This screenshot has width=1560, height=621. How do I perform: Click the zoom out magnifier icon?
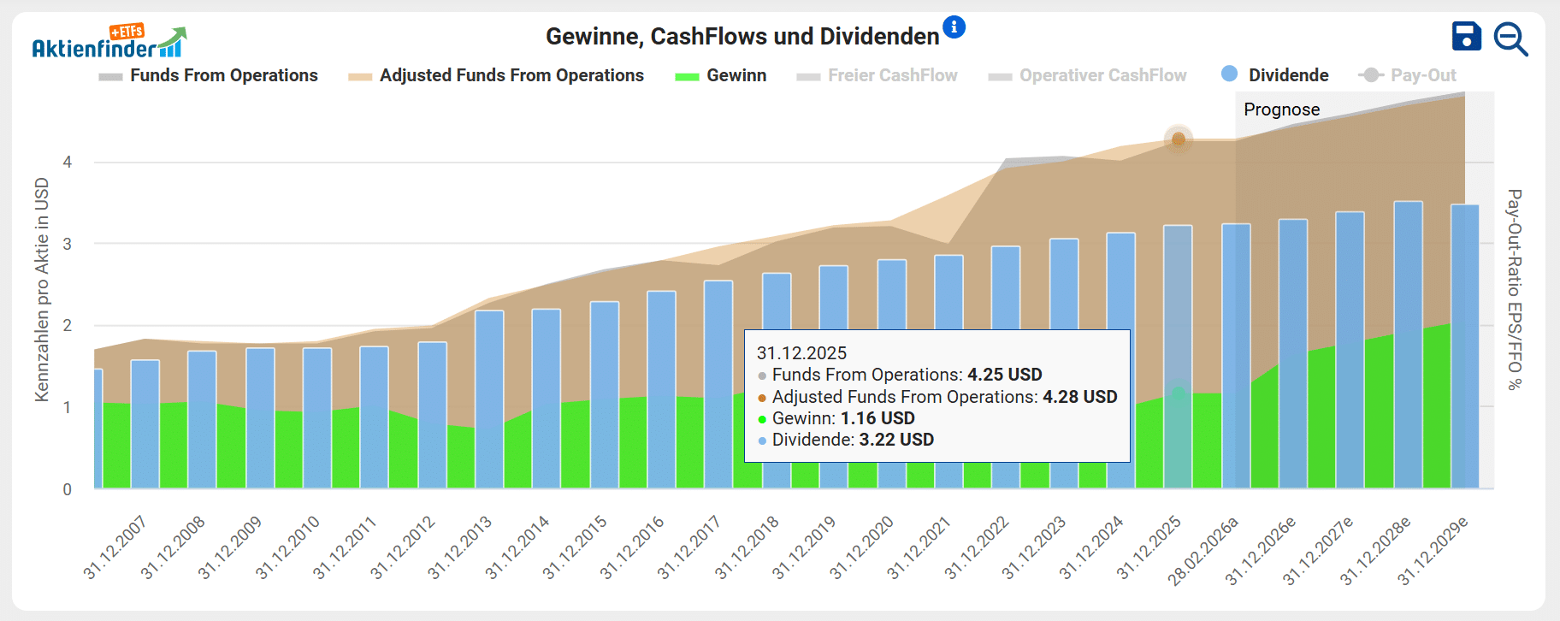[x=1510, y=39]
